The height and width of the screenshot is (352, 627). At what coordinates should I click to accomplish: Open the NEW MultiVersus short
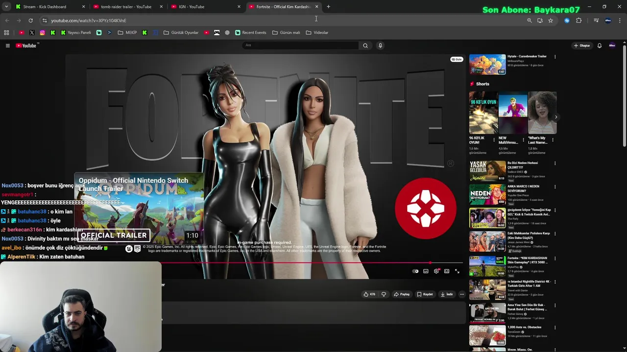click(512, 113)
